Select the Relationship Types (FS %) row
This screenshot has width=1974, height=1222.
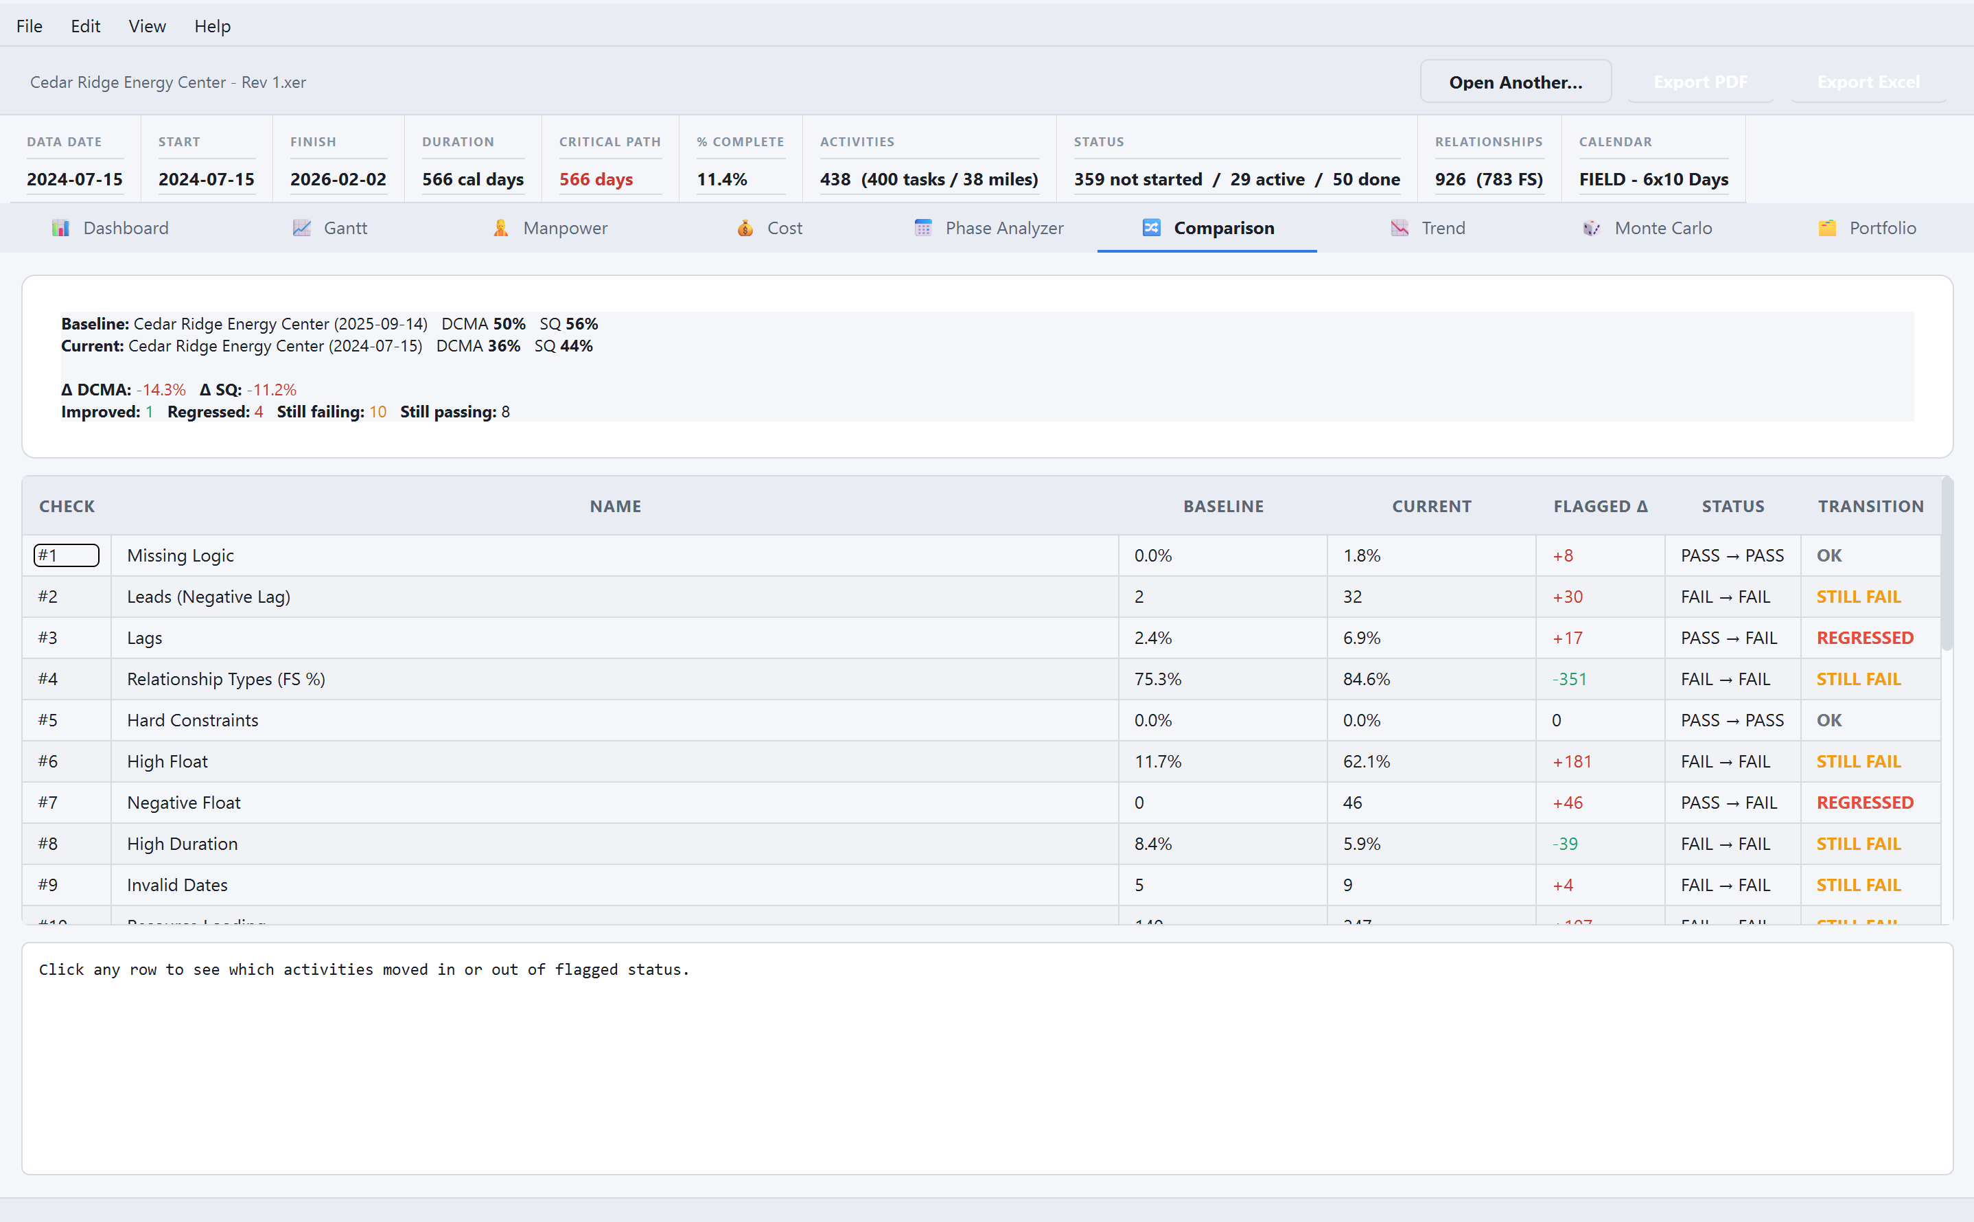[981, 679]
